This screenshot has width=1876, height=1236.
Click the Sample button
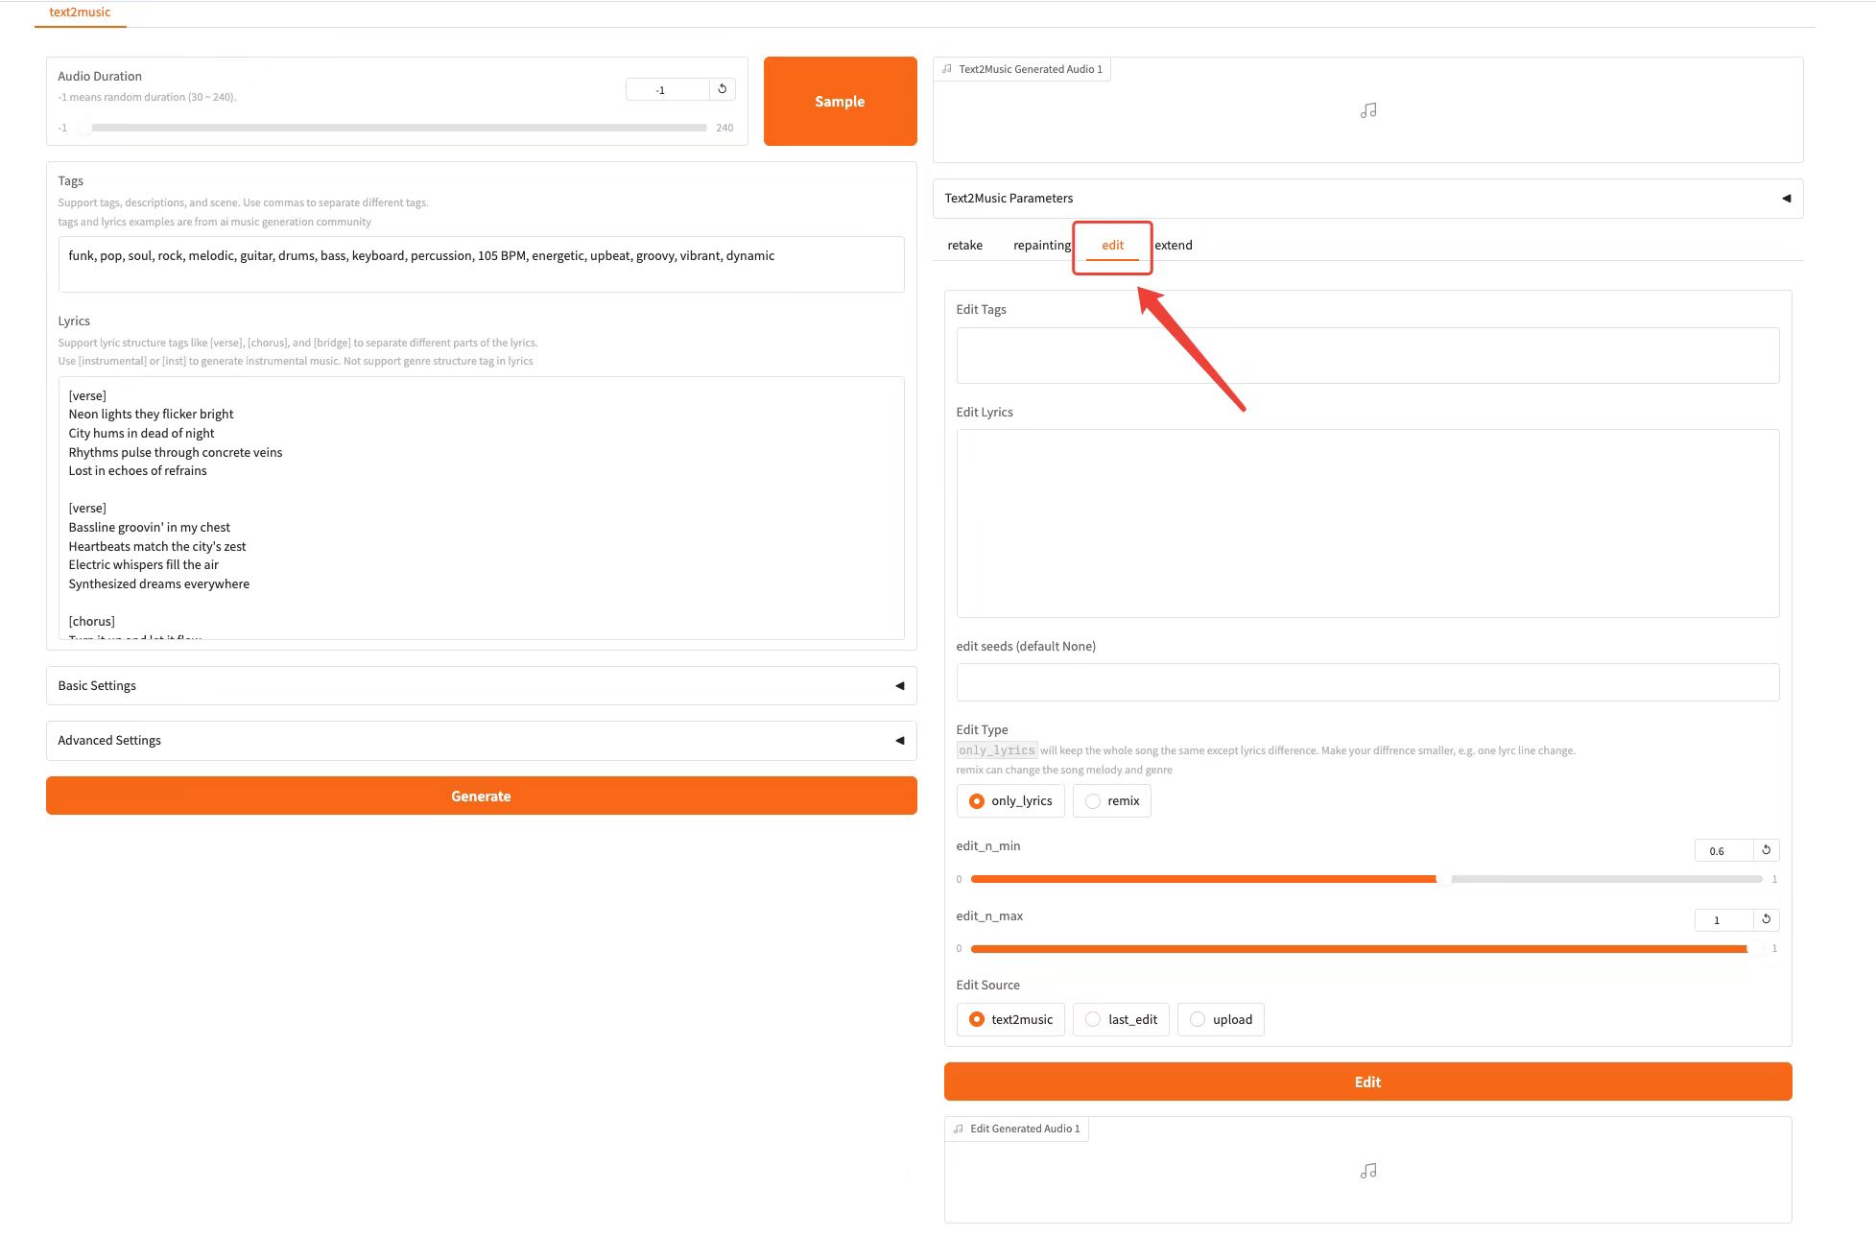click(840, 102)
